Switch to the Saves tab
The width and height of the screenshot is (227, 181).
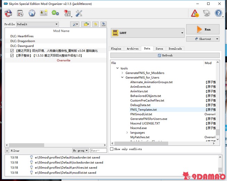click(159, 49)
